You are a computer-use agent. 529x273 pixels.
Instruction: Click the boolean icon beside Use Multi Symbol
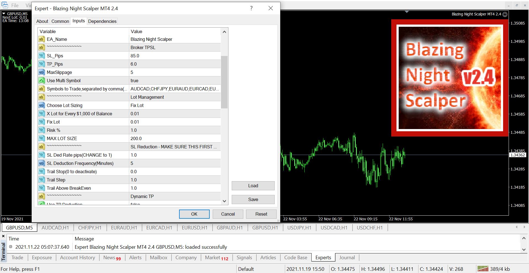click(x=41, y=81)
